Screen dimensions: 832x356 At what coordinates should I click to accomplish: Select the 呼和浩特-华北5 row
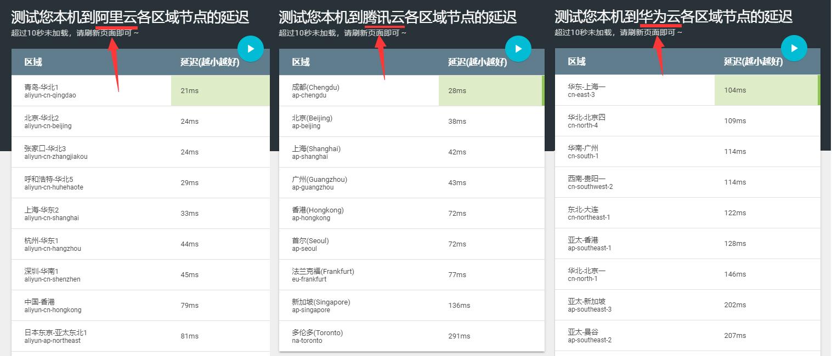(x=140, y=183)
